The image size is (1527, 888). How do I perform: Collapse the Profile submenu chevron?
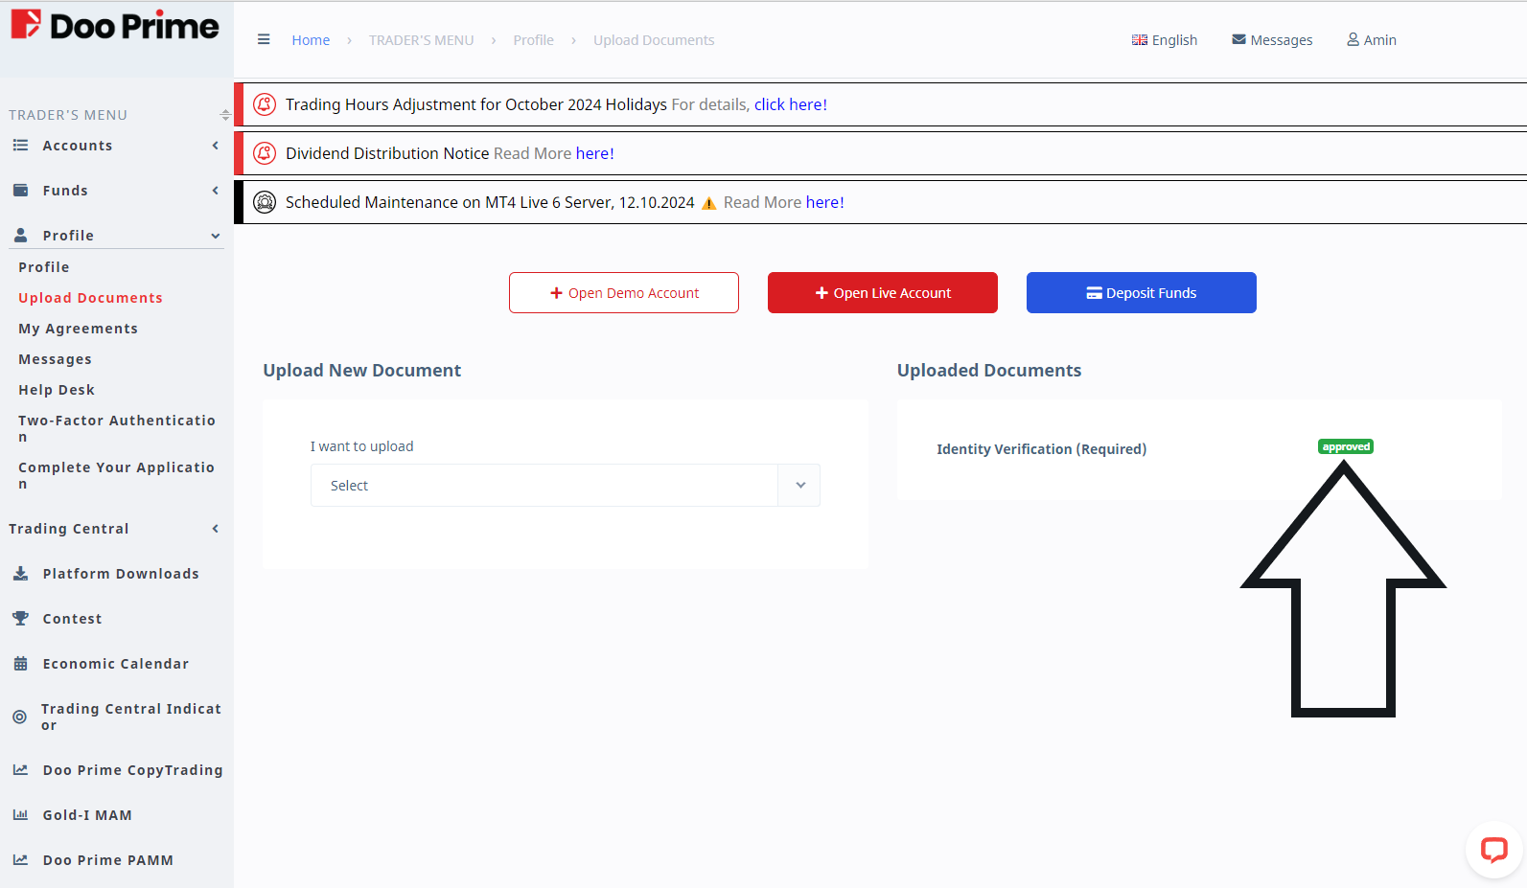pos(215,236)
